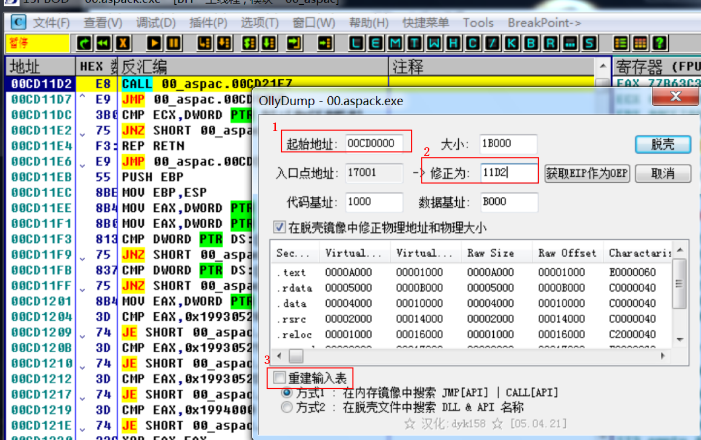Click the Step Over toolbar icon
Image resolution: width=701 pixels, height=440 pixels.
(224, 43)
